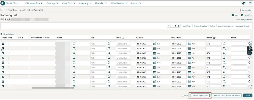Open arrival calendar icon on line 7
Image resolution: width=254 pixels, height=100 pixels.
154,63
